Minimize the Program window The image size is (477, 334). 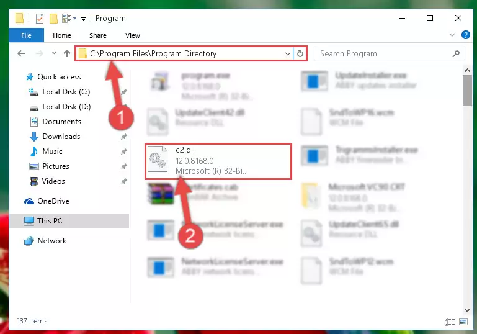402,18
